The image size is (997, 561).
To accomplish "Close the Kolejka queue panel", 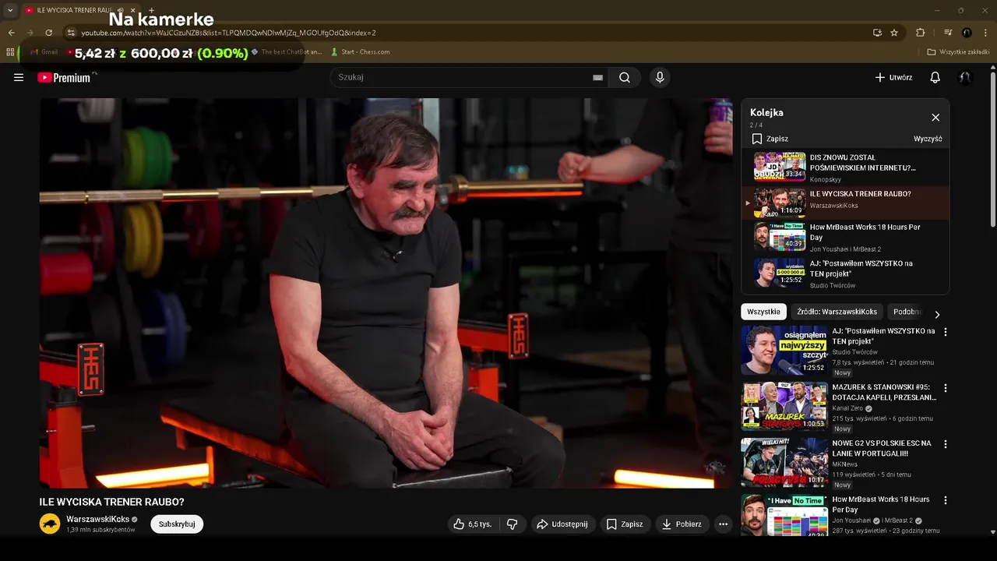I will coord(935,118).
